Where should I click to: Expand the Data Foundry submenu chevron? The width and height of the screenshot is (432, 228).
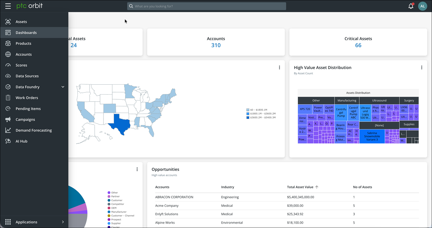(x=63, y=87)
